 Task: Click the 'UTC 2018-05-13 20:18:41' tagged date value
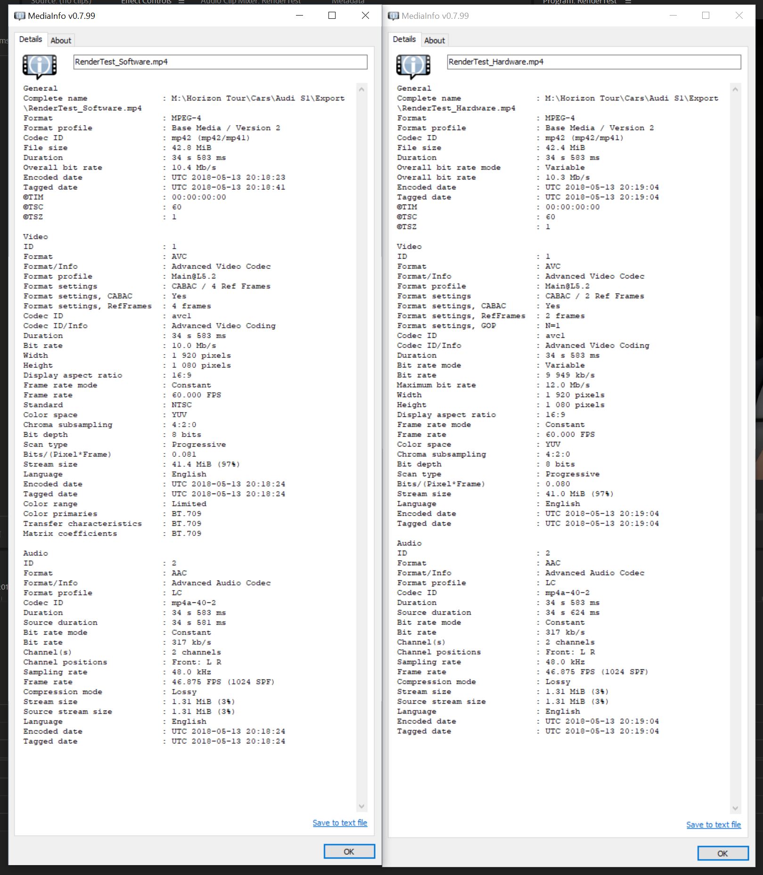click(x=229, y=187)
